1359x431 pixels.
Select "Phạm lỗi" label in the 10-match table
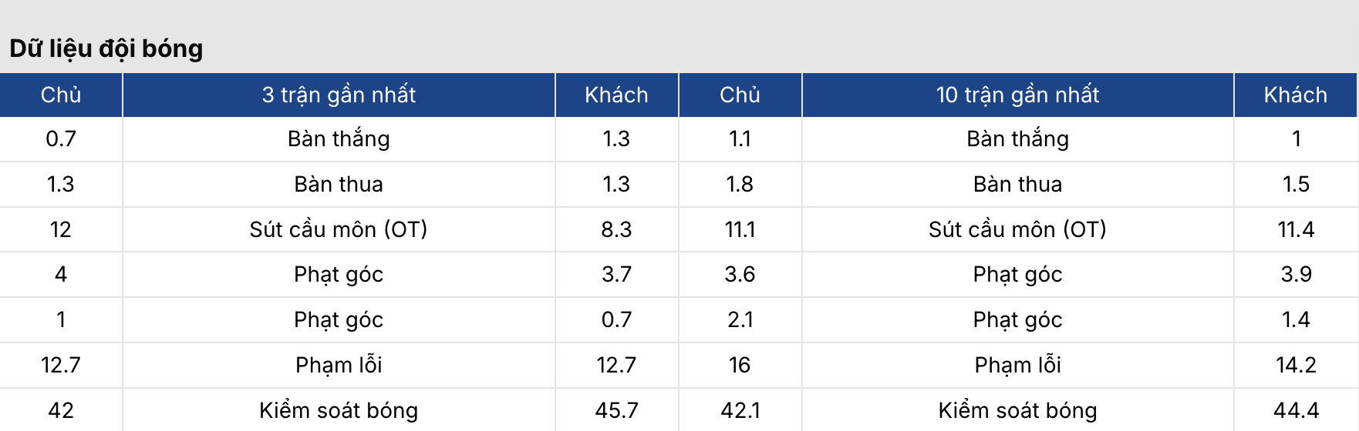(x=1017, y=365)
